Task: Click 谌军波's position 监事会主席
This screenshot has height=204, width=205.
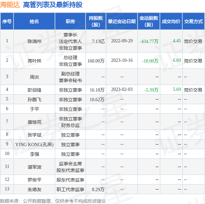Action: (70, 164)
